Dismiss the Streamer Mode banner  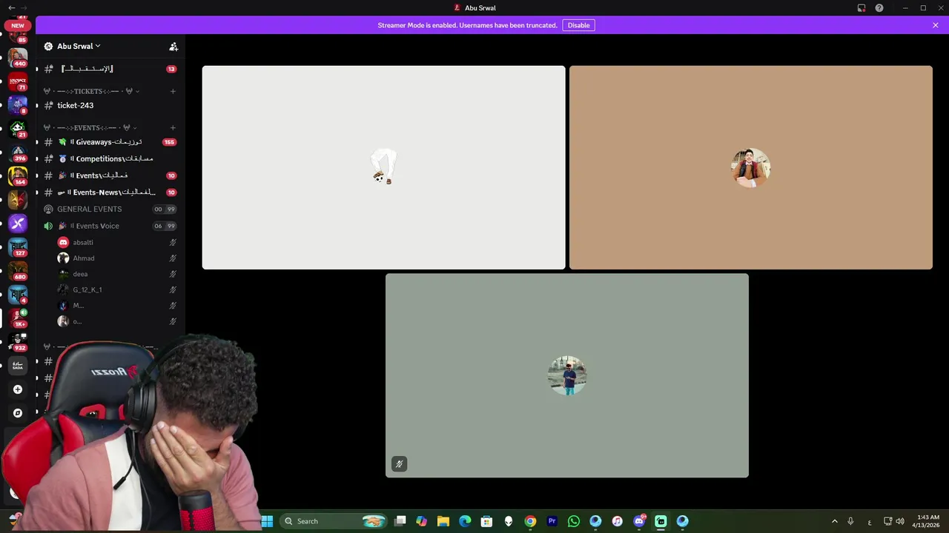936,25
